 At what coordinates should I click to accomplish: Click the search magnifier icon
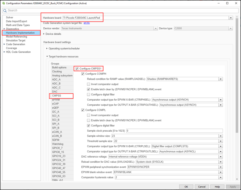click(x=5, y=10)
